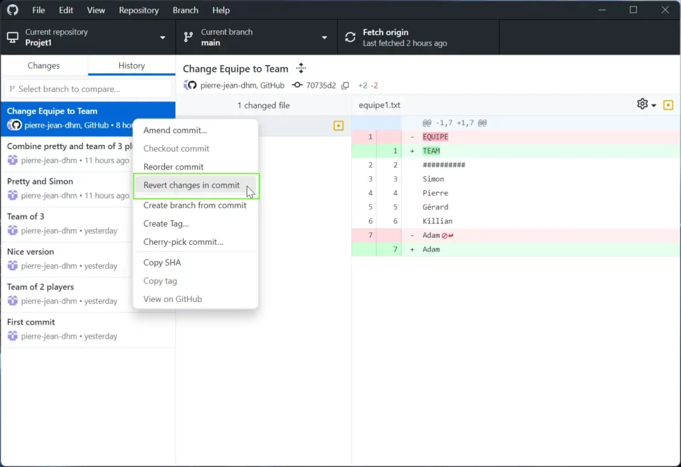Click the removed EQUIPE diff line
Image resolution: width=681 pixels, height=467 pixels.
[516, 137]
